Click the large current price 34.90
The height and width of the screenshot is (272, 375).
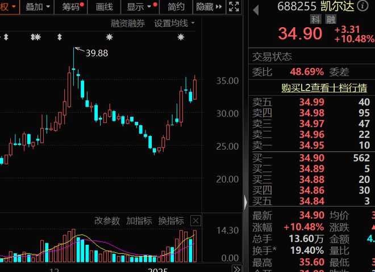coord(301,33)
